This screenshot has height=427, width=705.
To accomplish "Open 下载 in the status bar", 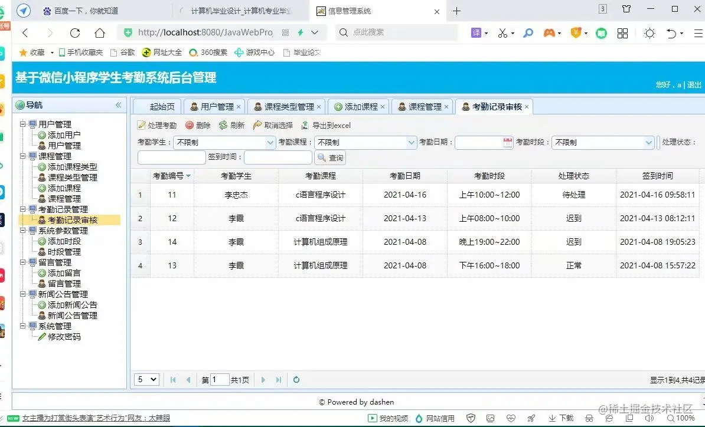I will coord(561,418).
